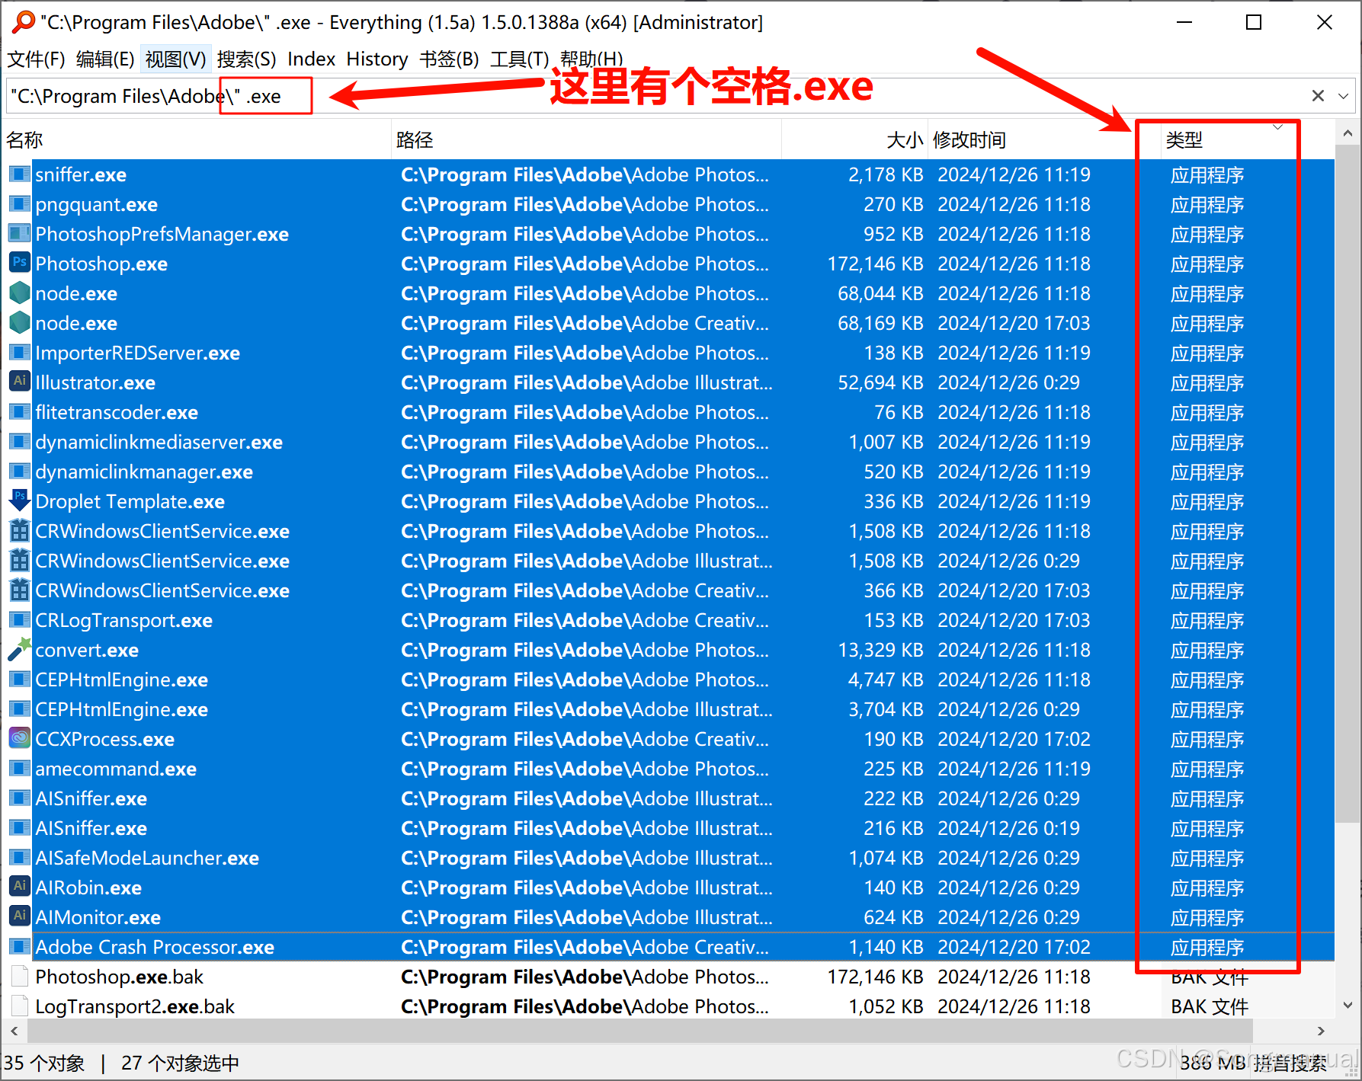Viewport: 1362px width, 1081px height.
Task: Sort by 路径 column header
Action: pyautogui.click(x=587, y=140)
